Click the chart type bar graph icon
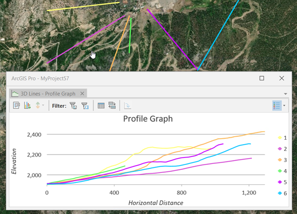 (27, 106)
